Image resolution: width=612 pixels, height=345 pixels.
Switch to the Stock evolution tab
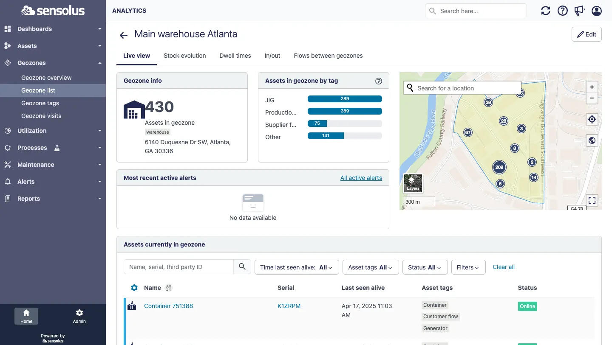click(x=184, y=56)
